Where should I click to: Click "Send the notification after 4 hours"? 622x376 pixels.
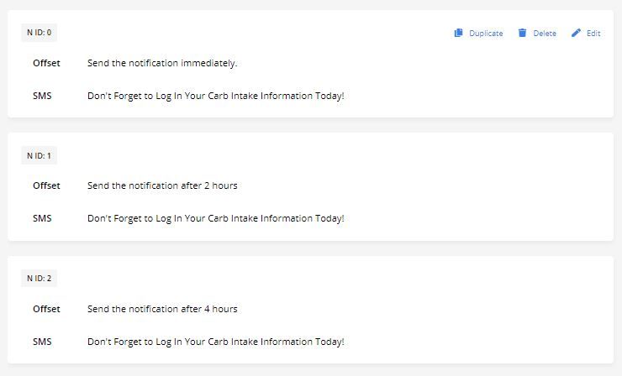(x=162, y=309)
